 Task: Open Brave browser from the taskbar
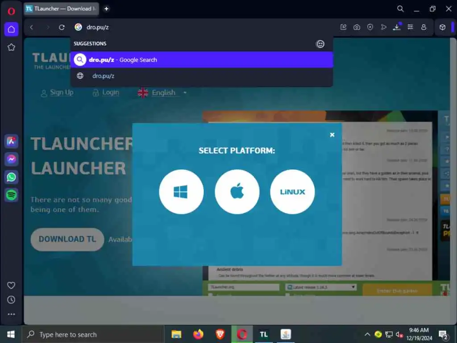point(220,334)
